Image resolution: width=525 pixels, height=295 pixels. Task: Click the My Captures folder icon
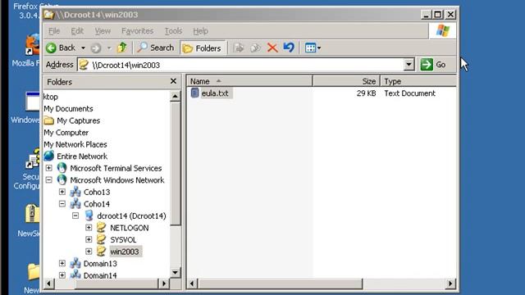(x=49, y=120)
